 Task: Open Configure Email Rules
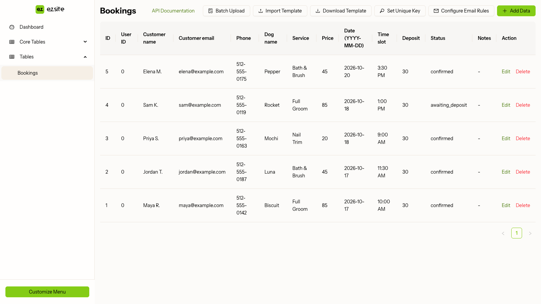(x=461, y=11)
